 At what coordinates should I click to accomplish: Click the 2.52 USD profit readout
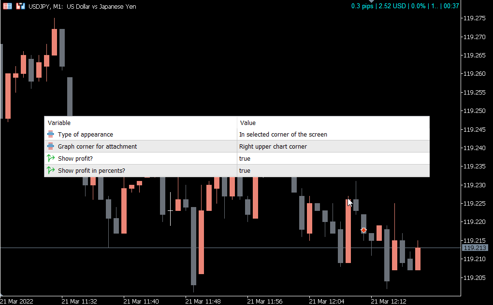click(x=392, y=6)
